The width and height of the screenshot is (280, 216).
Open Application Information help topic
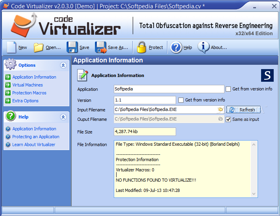[34, 129]
